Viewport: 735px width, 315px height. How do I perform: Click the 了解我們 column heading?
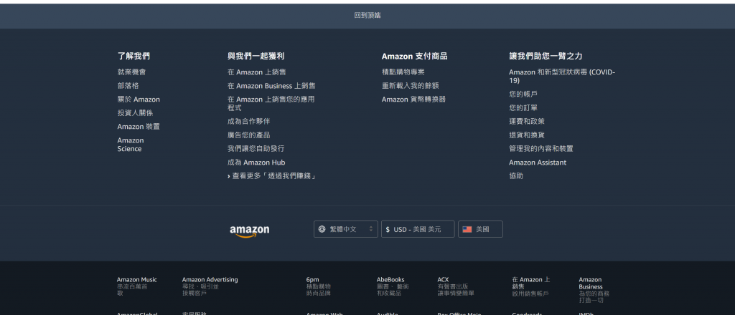pyautogui.click(x=134, y=56)
